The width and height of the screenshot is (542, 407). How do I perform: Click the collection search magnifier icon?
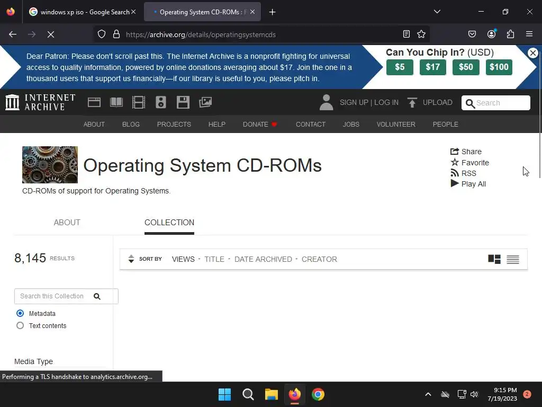coord(97,296)
